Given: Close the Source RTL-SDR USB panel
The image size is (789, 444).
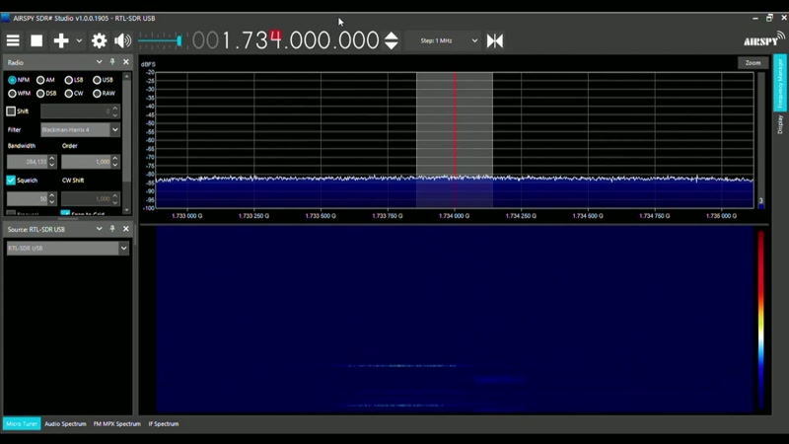Looking at the screenshot, I should tap(126, 229).
